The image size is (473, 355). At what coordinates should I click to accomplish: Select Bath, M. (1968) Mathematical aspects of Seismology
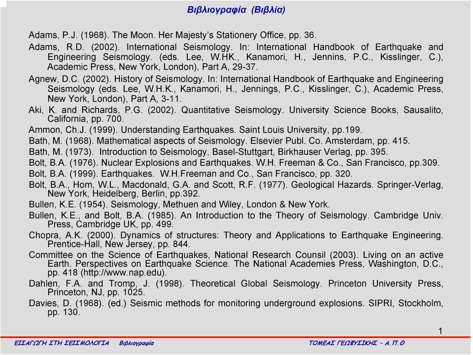(x=219, y=141)
